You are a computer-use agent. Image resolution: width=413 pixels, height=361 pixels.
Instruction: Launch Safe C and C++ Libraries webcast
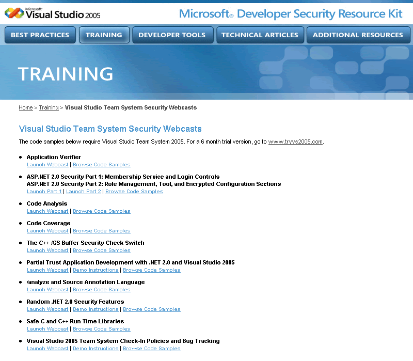47,329
